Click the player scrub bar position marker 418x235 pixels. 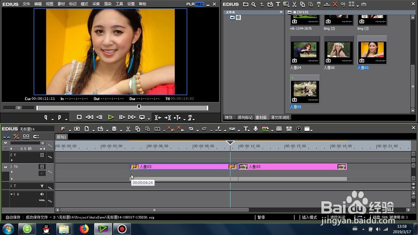139,107
